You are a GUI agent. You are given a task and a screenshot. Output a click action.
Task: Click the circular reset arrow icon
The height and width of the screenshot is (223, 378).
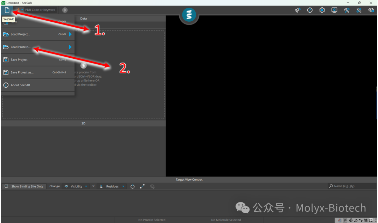[x=132, y=186]
